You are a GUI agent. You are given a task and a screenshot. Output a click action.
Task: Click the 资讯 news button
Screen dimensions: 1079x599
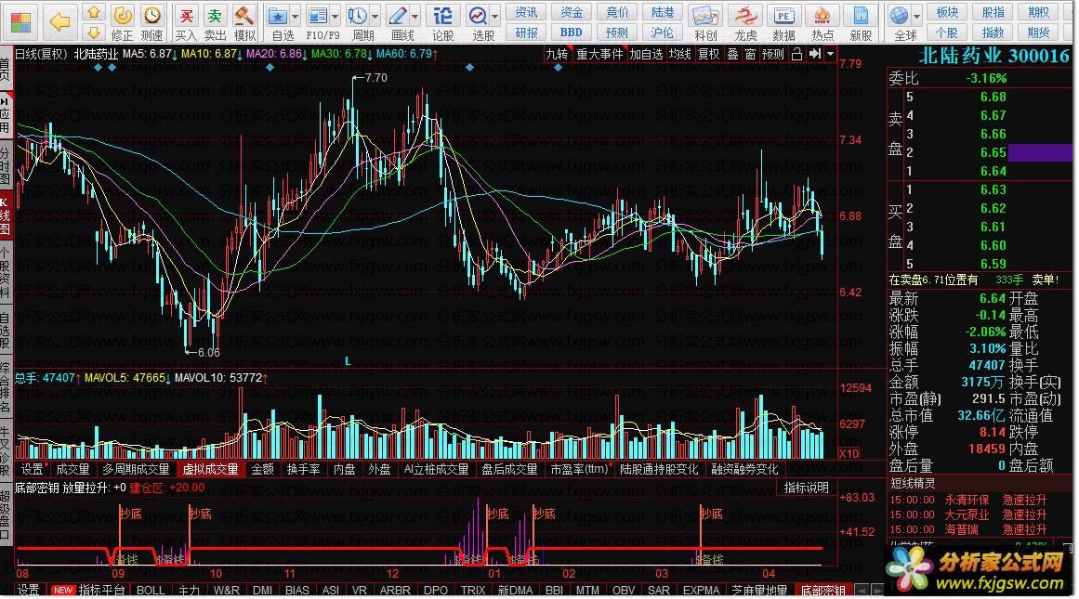tap(526, 12)
